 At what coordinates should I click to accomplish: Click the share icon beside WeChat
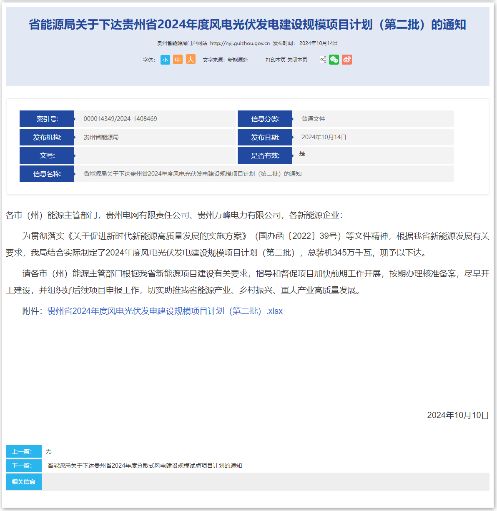(323, 60)
